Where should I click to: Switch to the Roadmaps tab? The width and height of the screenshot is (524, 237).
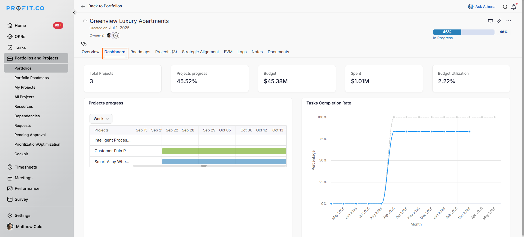140,52
